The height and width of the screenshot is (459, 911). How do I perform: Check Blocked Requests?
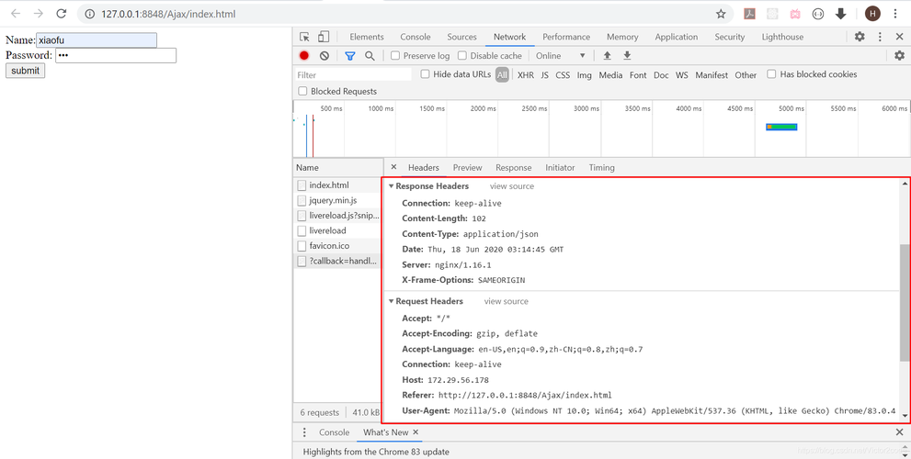(x=302, y=91)
